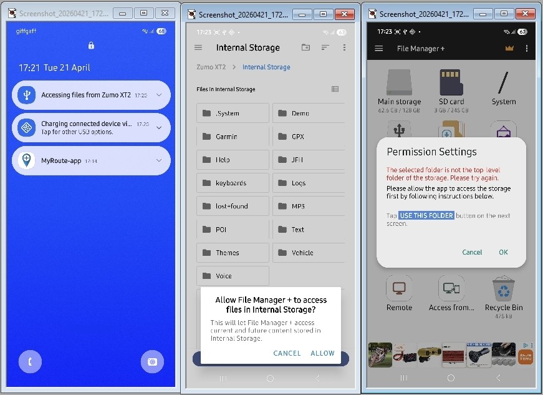Open the camera shortcut on the lock screen
The width and height of the screenshot is (543, 395).
[152, 362]
